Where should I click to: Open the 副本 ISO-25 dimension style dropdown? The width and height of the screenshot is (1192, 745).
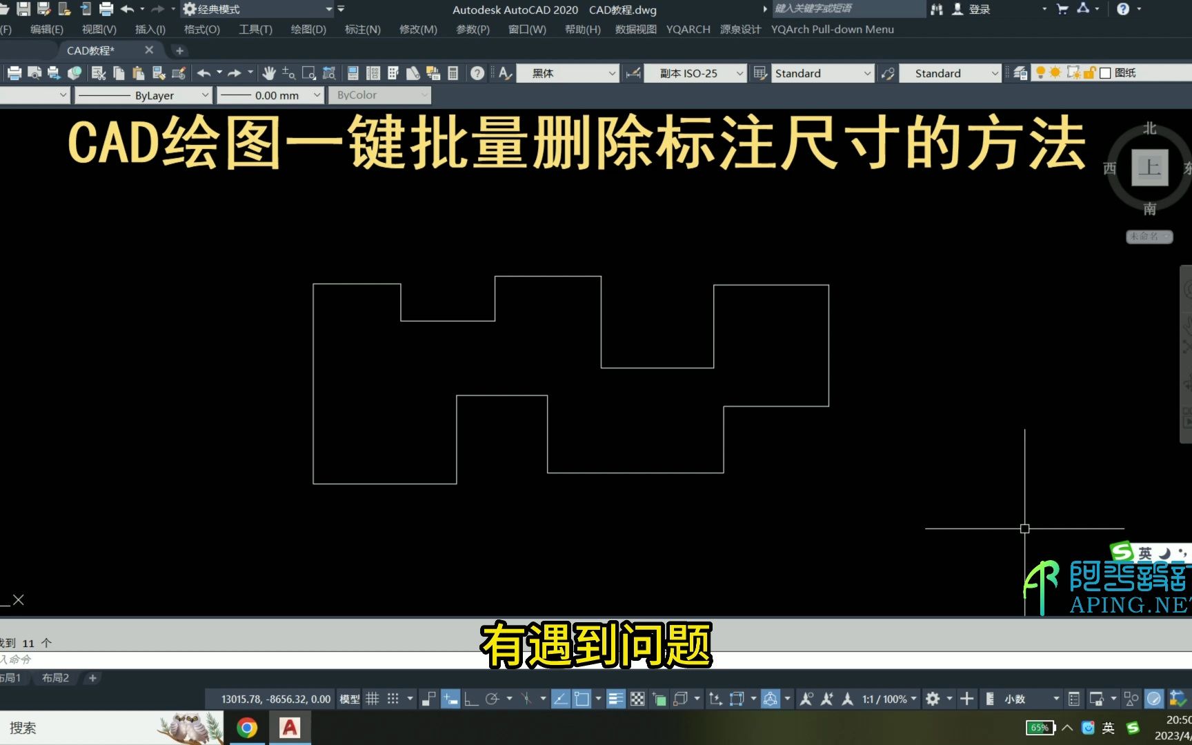point(695,73)
